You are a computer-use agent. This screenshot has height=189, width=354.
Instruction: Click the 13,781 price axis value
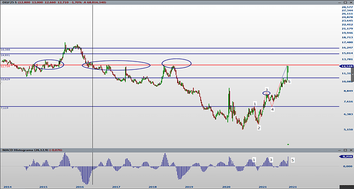point(347,59)
